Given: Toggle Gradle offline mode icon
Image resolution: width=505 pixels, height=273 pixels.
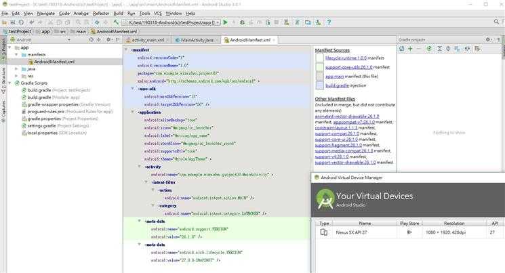Looking at the screenshot, I should click(467, 49).
